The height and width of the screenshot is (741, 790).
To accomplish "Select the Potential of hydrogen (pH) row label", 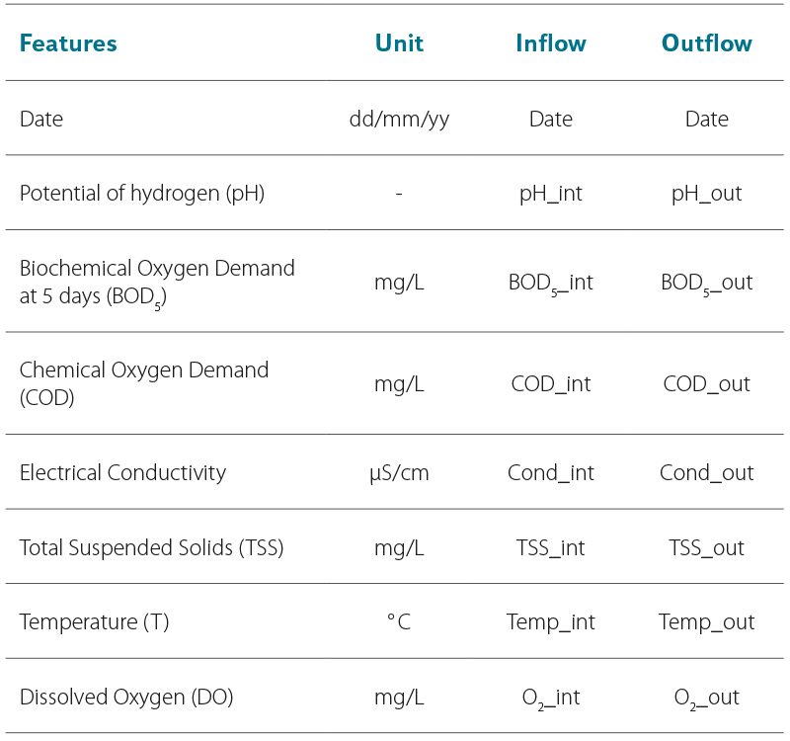I will [142, 194].
